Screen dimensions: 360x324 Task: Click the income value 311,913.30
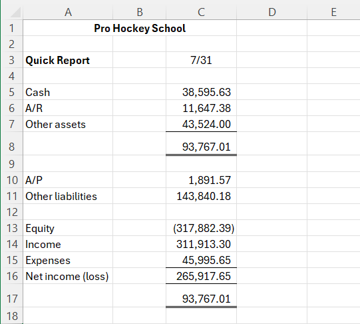click(201, 244)
